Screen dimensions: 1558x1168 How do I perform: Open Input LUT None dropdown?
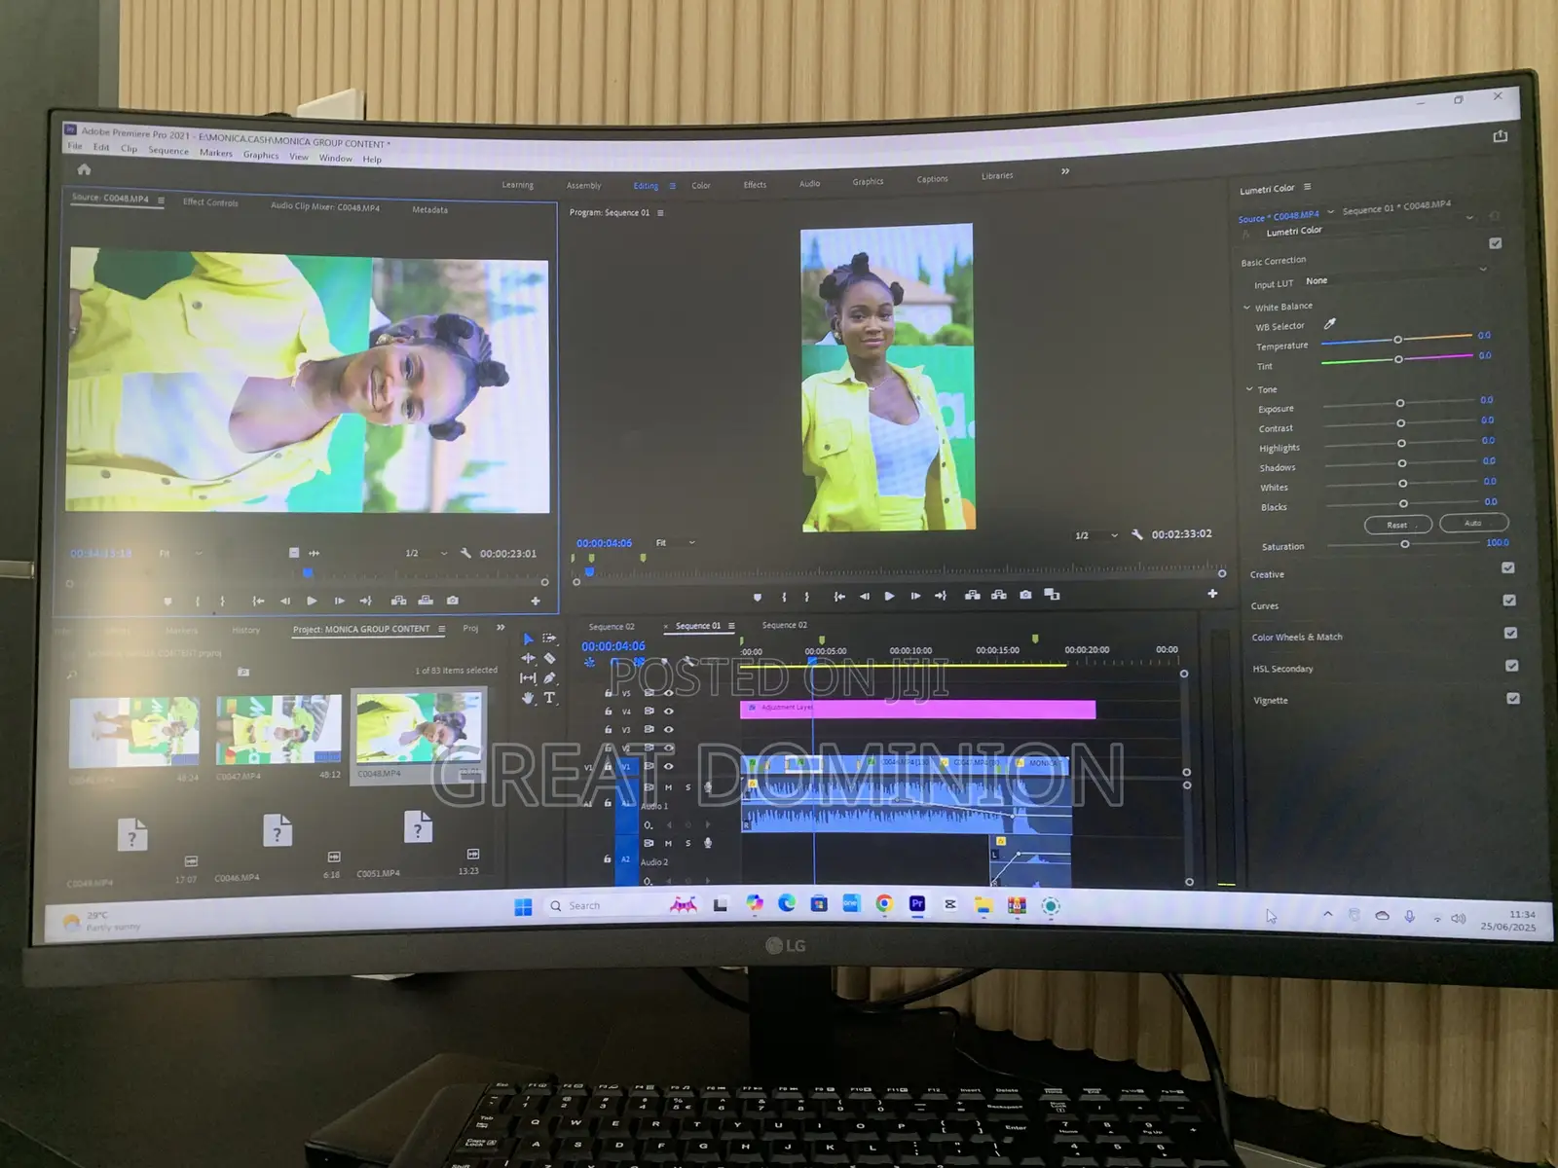point(1396,275)
